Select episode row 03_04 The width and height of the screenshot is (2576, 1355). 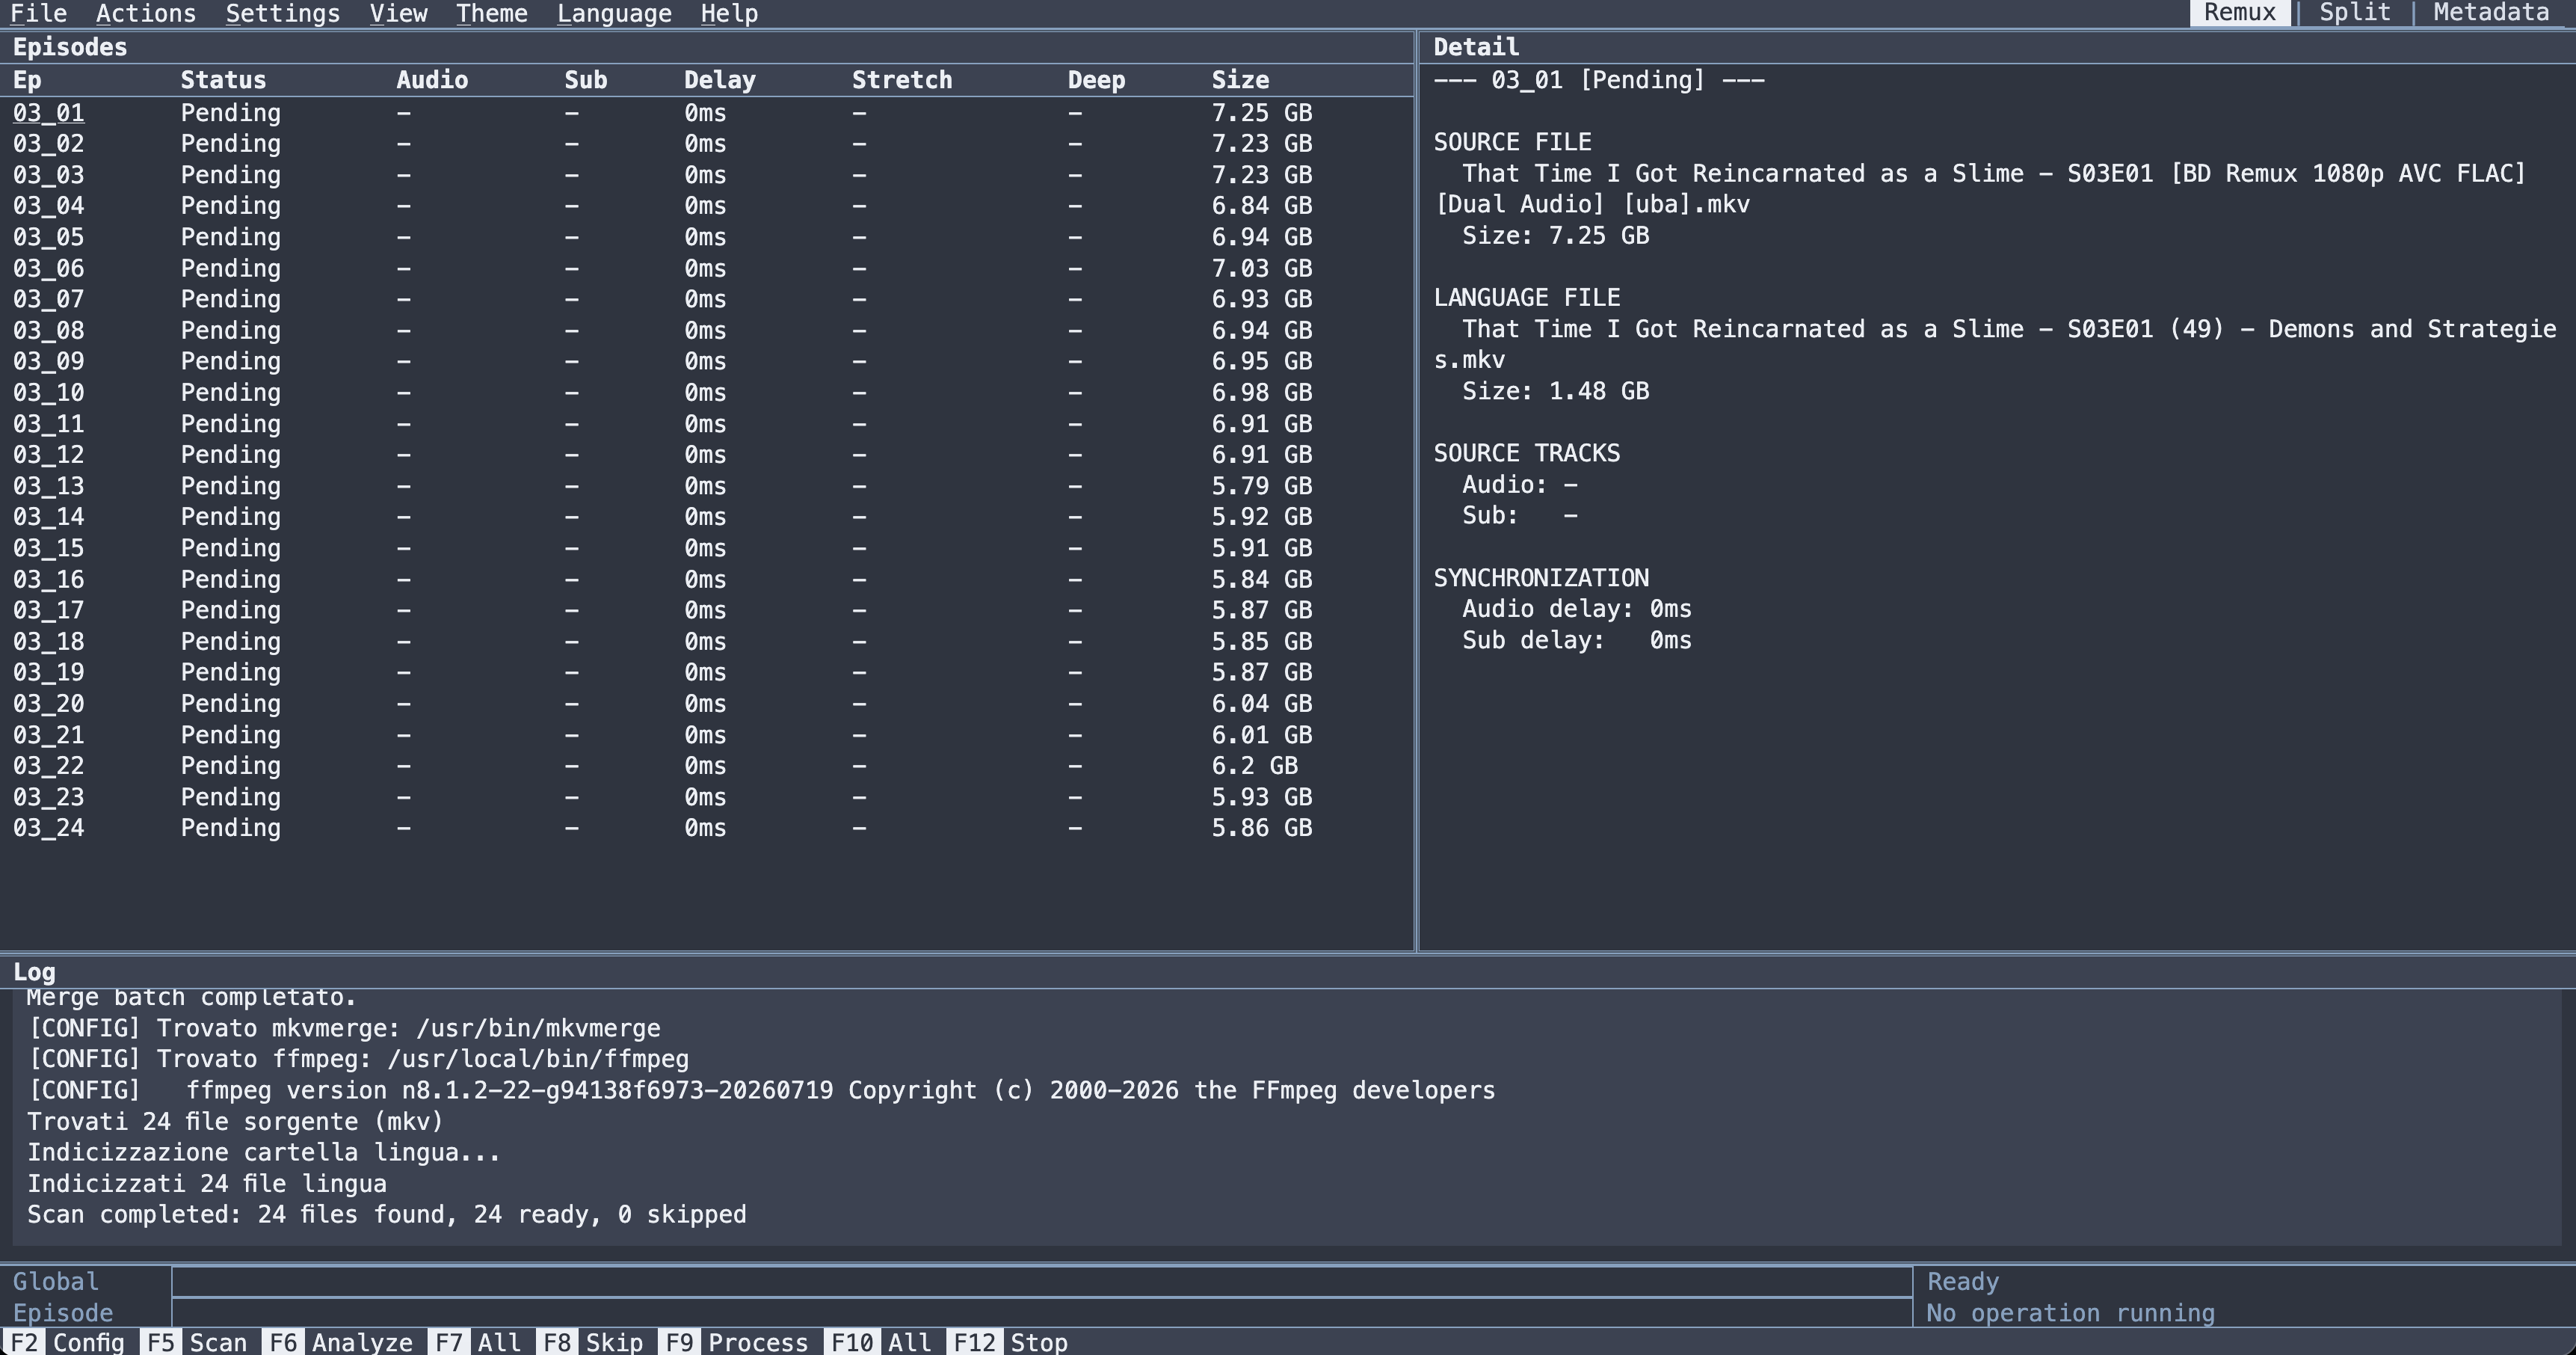point(706,206)
